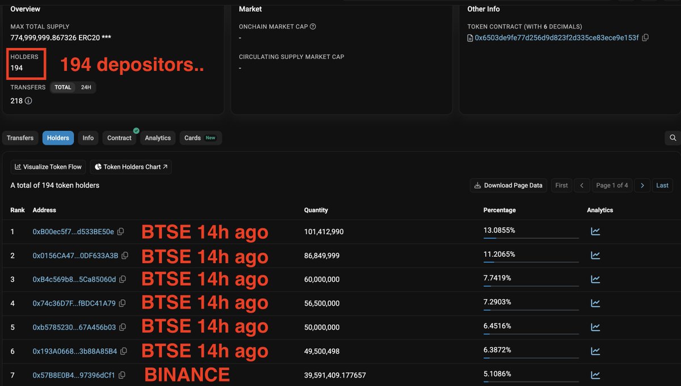This screenshot has height=386, width=681.
Task: Copy address 0xB00ec5f7...d533BE50e
Action: pos(120,232)
